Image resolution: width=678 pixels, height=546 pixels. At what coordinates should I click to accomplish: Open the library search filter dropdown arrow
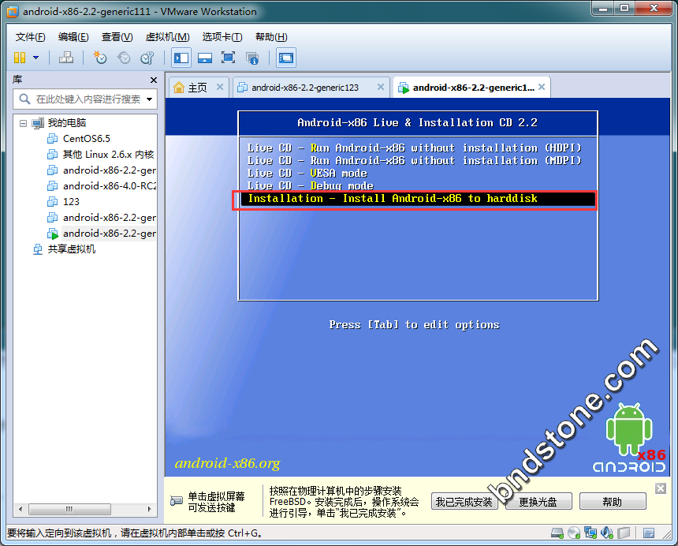(149, 99)
